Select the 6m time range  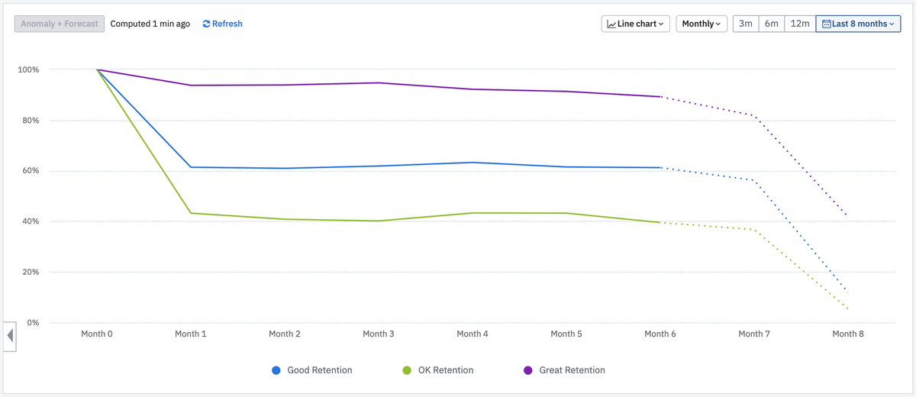pos(772,24)
